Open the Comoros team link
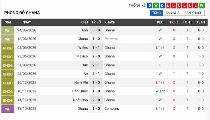Screen dimensions: 210x120 click(112, 108)
